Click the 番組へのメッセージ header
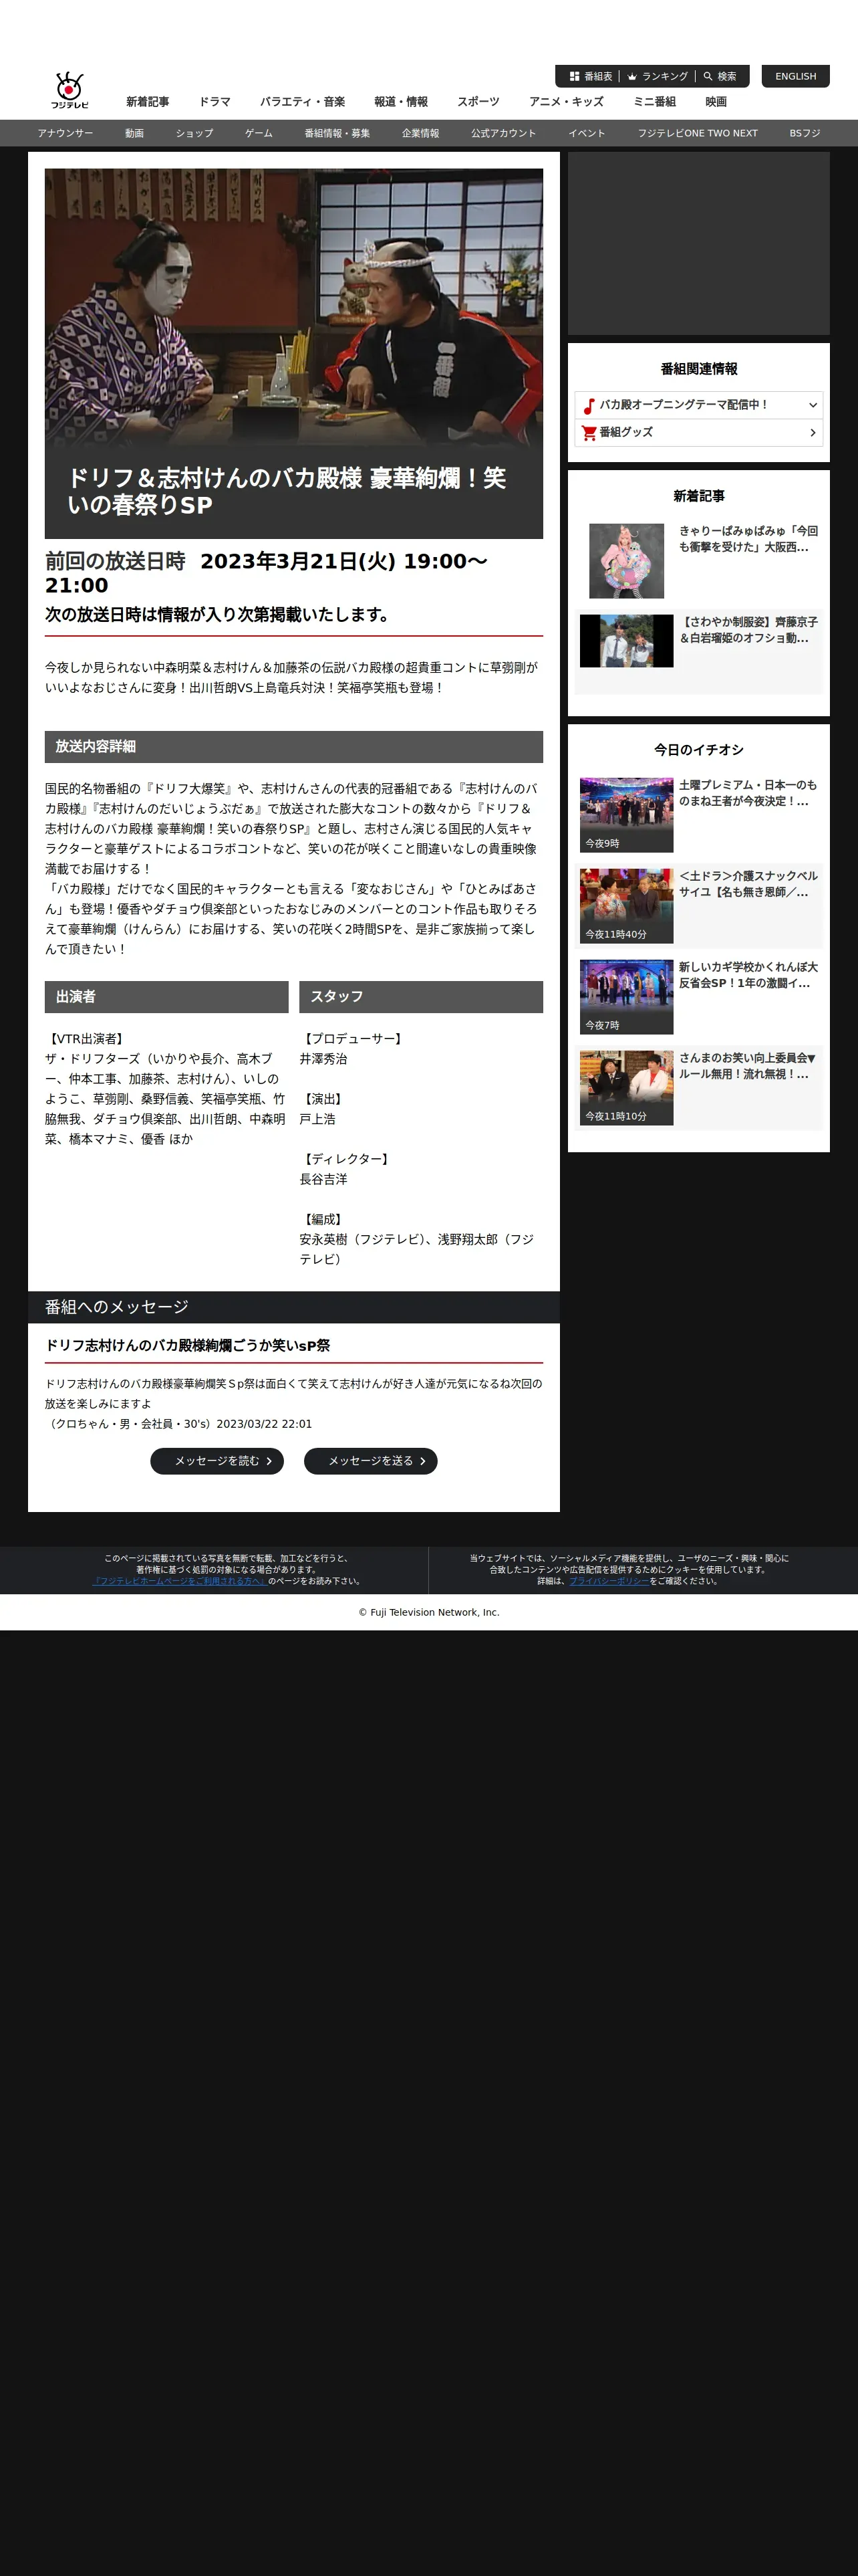 click(293, 1307)
